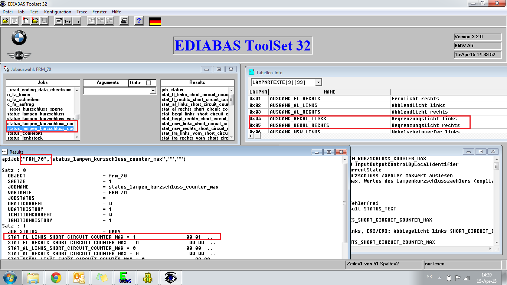Select job _reset_kurzschluss_sperre in Jobs list
Viewport: 507px width, 285px height.
point(35,109)
